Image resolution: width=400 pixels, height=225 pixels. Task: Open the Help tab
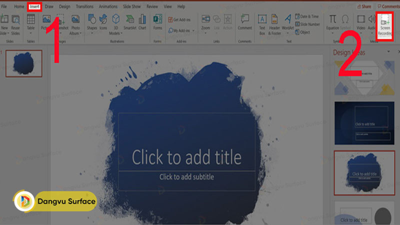point(181,6)
